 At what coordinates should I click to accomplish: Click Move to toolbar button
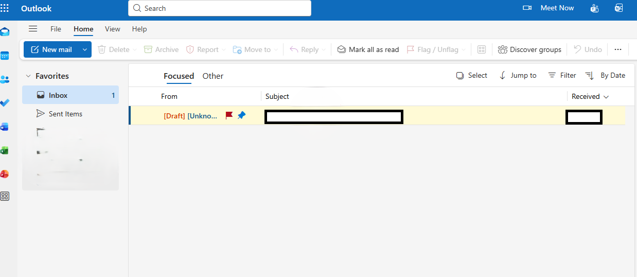click(x=252, y=49)
